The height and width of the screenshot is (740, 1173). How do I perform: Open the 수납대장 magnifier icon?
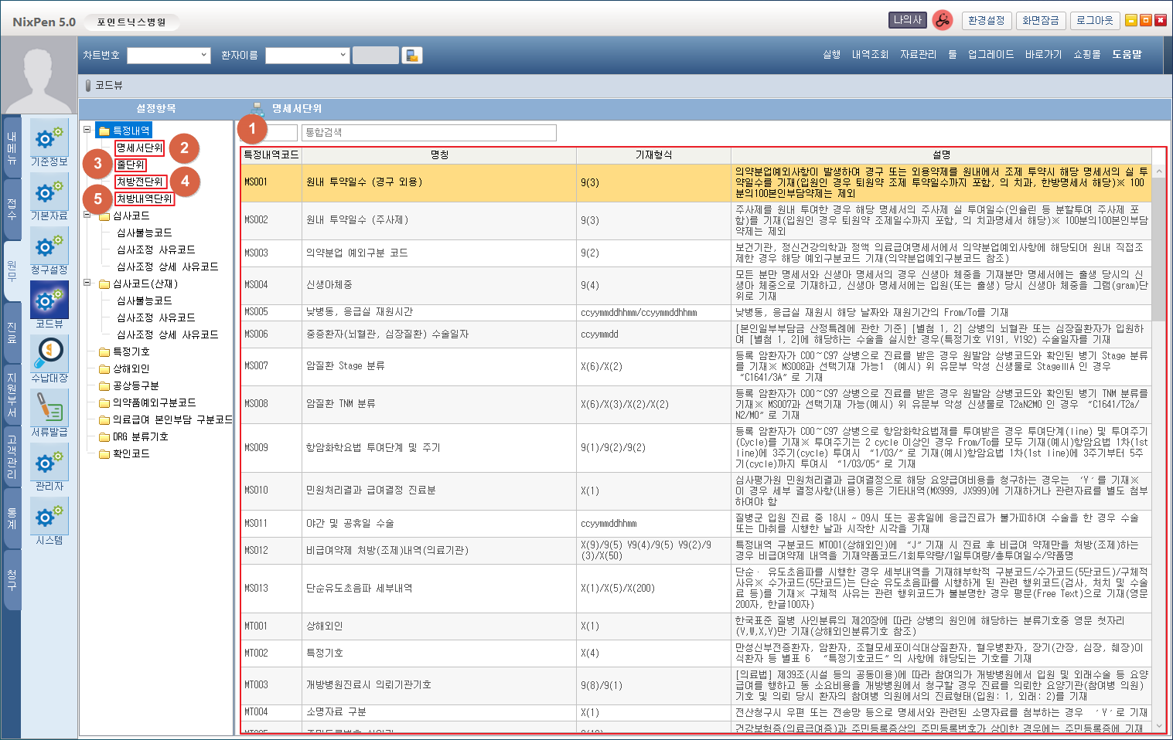pyautogui.click(x=49, y=354)
